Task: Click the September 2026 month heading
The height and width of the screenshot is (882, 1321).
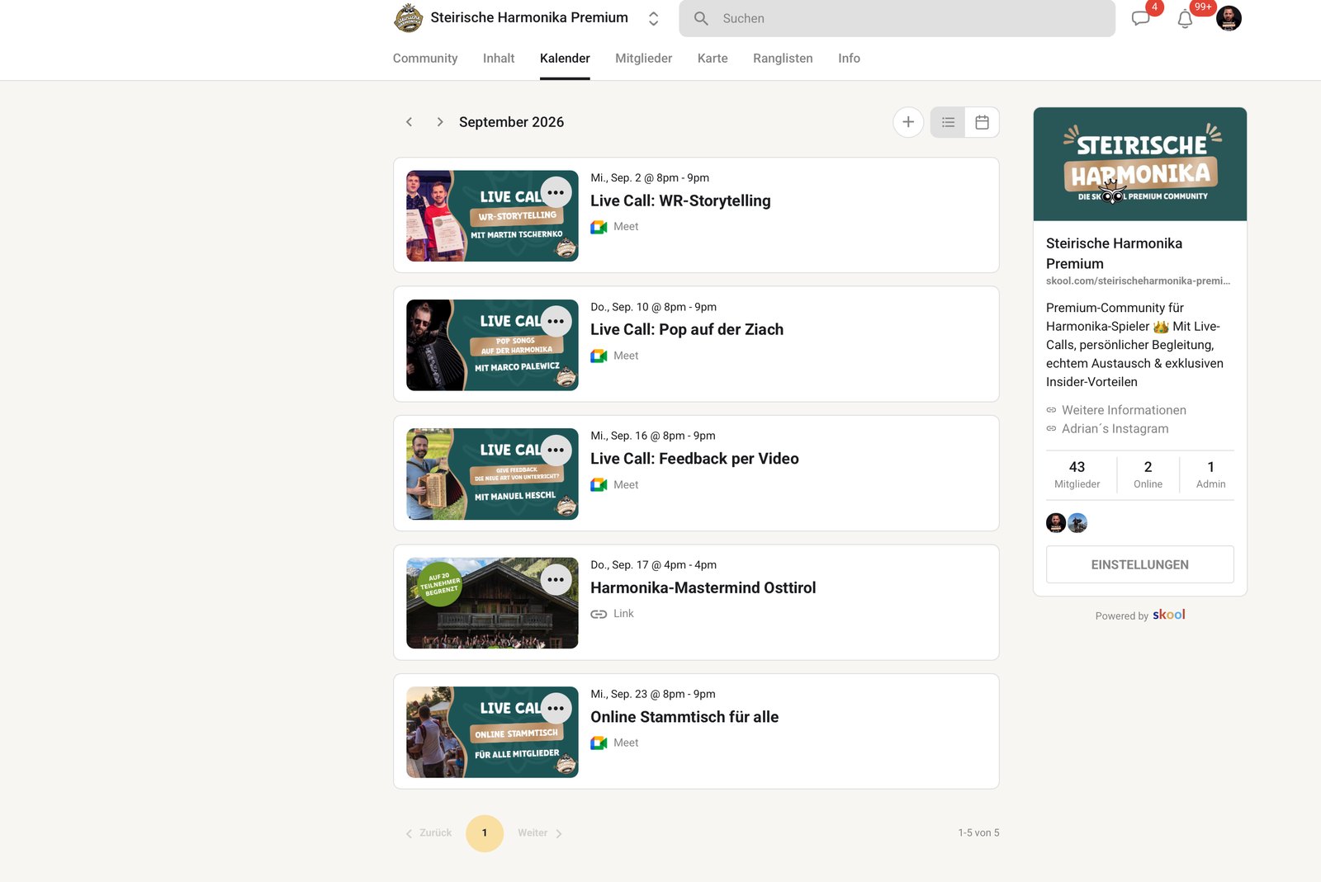Action: pyautogui.click(x=511, y=122)
